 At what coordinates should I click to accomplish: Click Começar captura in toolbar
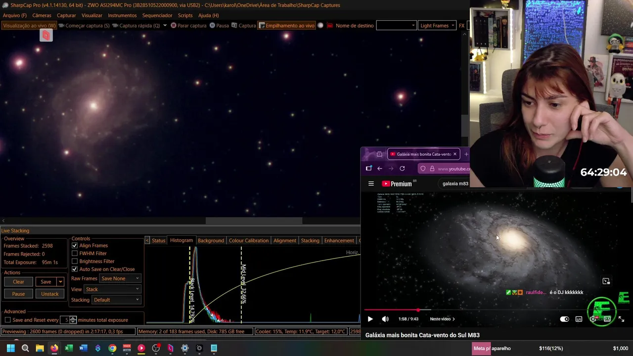pyautogui.click(x=84, y=26)
